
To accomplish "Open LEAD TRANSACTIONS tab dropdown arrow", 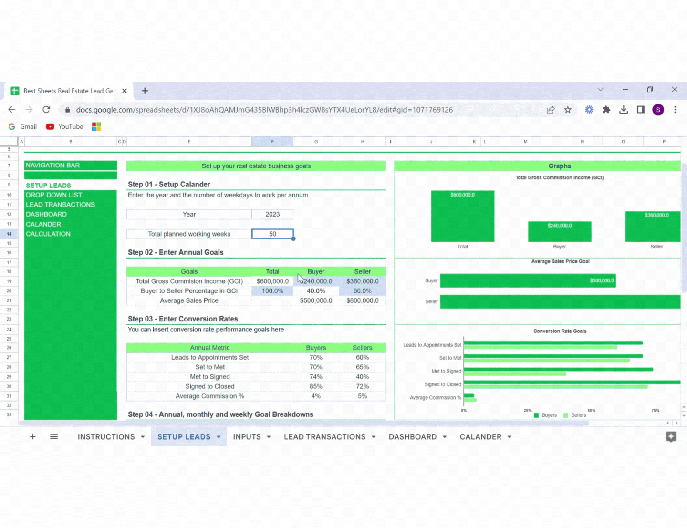I will (374, 437).
